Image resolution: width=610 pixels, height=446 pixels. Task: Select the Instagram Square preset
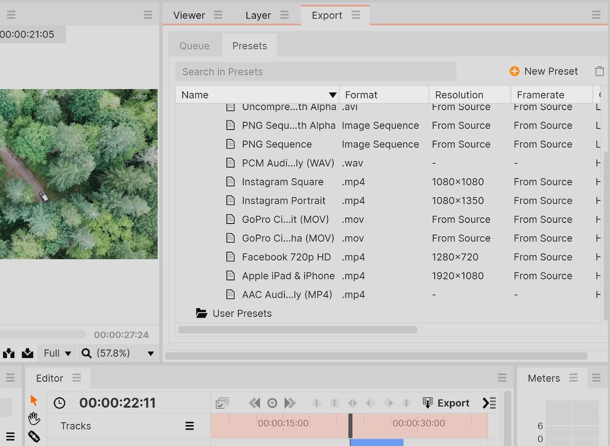(282, 181)
